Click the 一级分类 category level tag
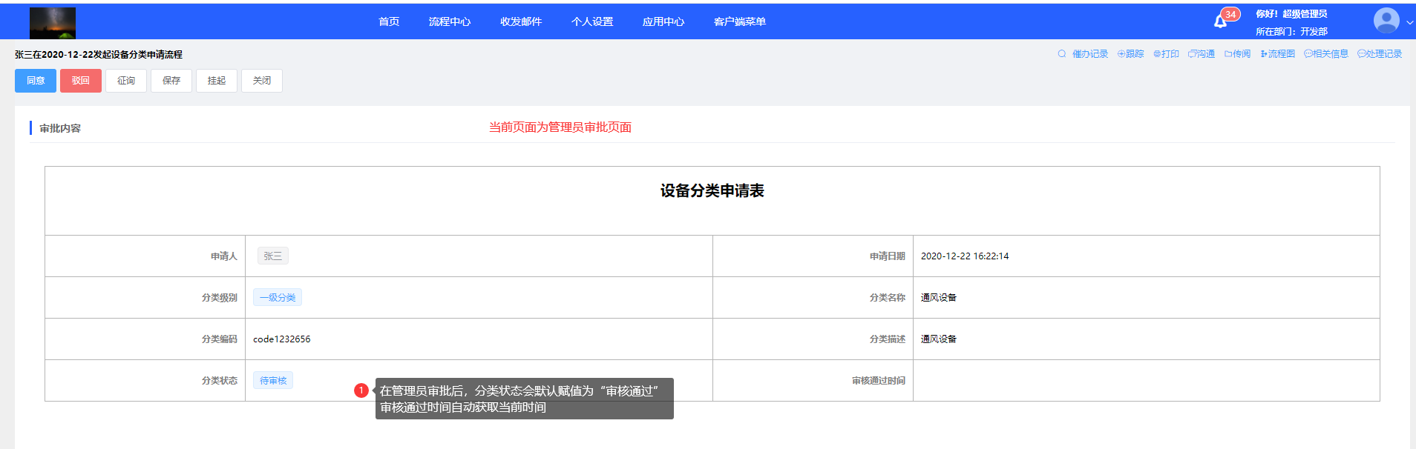1416x449 pixels. coord(278,298)
